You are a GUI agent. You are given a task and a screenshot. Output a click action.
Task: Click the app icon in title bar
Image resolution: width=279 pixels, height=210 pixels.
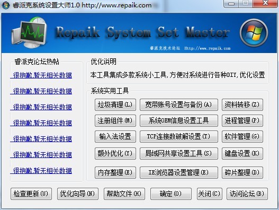click(5, 5)
